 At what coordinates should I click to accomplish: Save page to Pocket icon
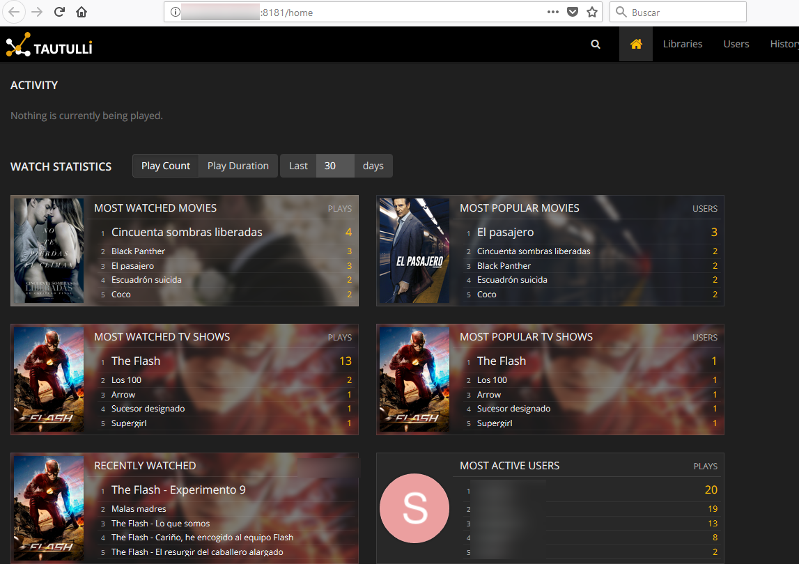pos(573,13)
